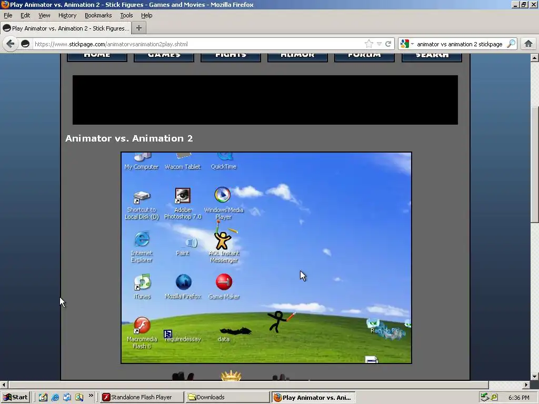Click the 6:36 PM system tray clock
The width and height of the screenshot is (539, 404).
518,398
